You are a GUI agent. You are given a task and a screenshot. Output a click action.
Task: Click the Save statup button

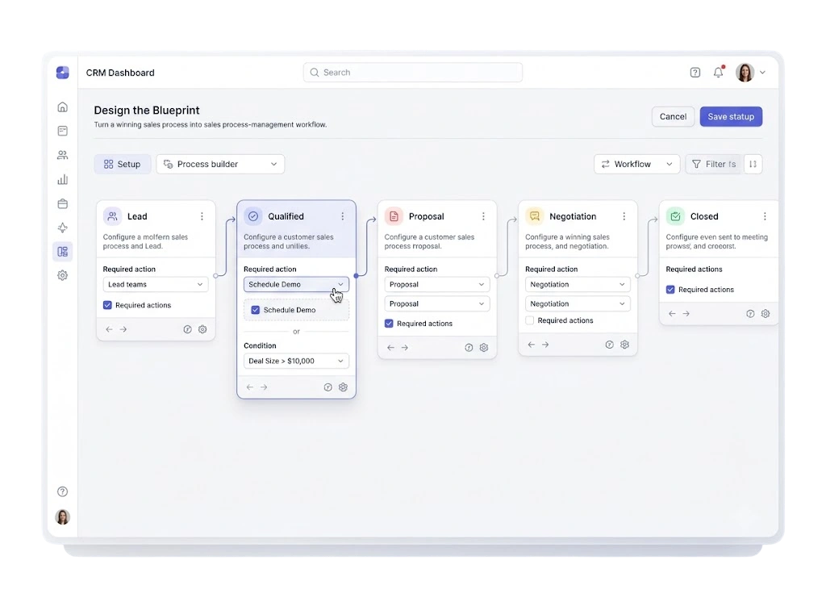click(x=731, y=116)
